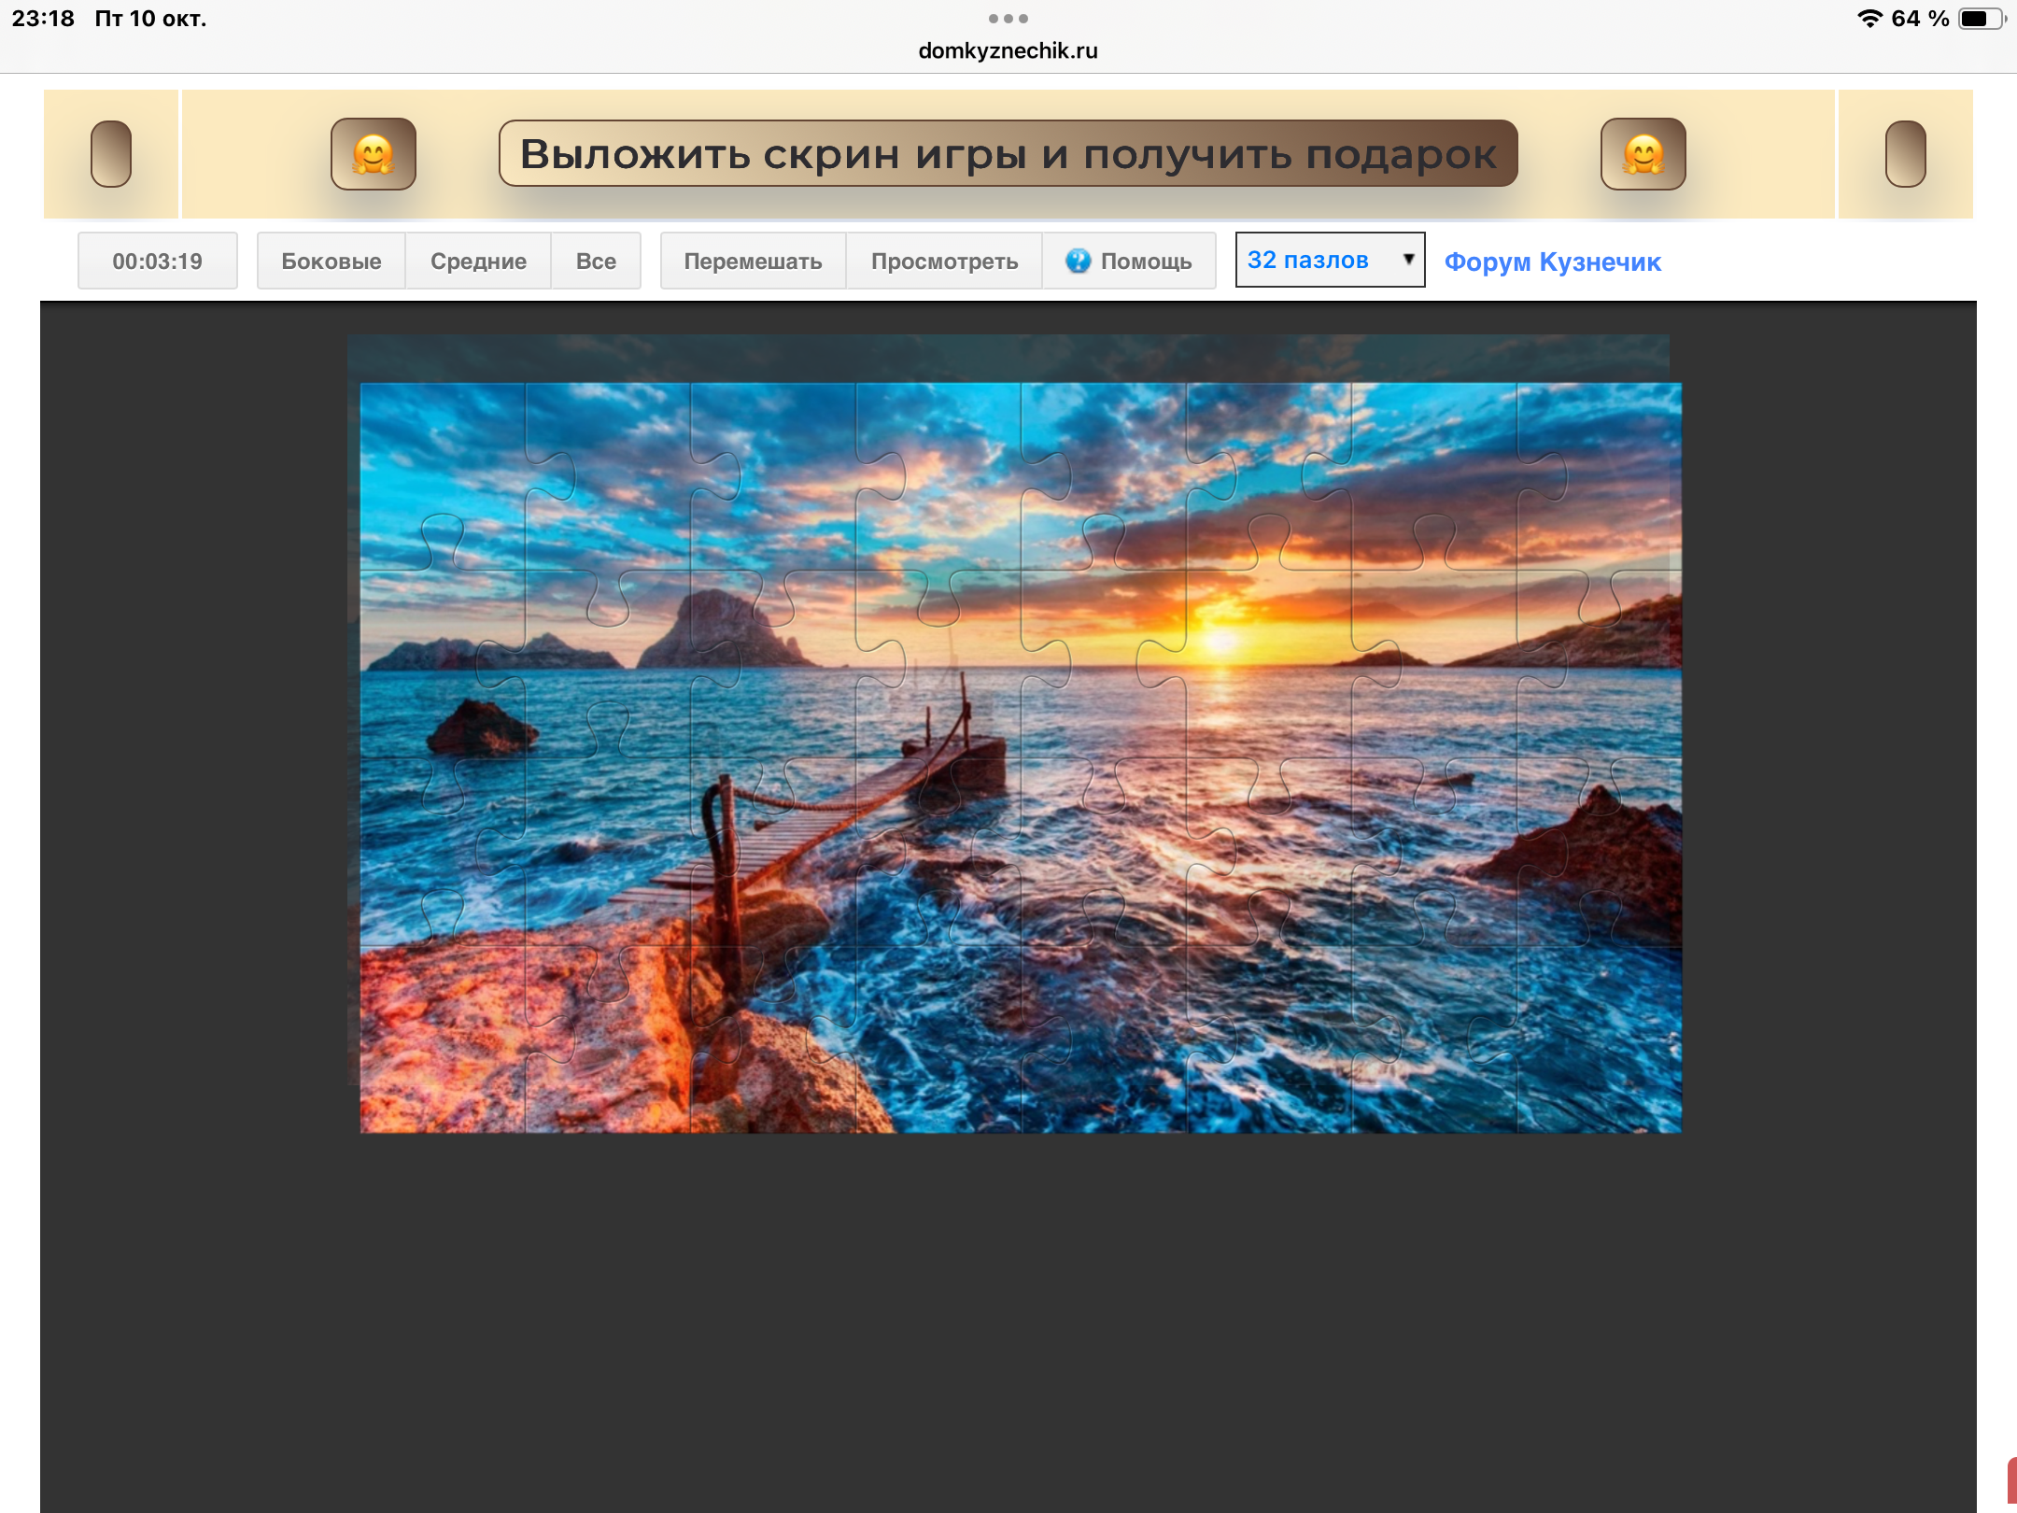Image resolution: width=2017 pixels, height=1513 pixels.
Task: Show all pieces with Все
Action: [x=596, y=262]
